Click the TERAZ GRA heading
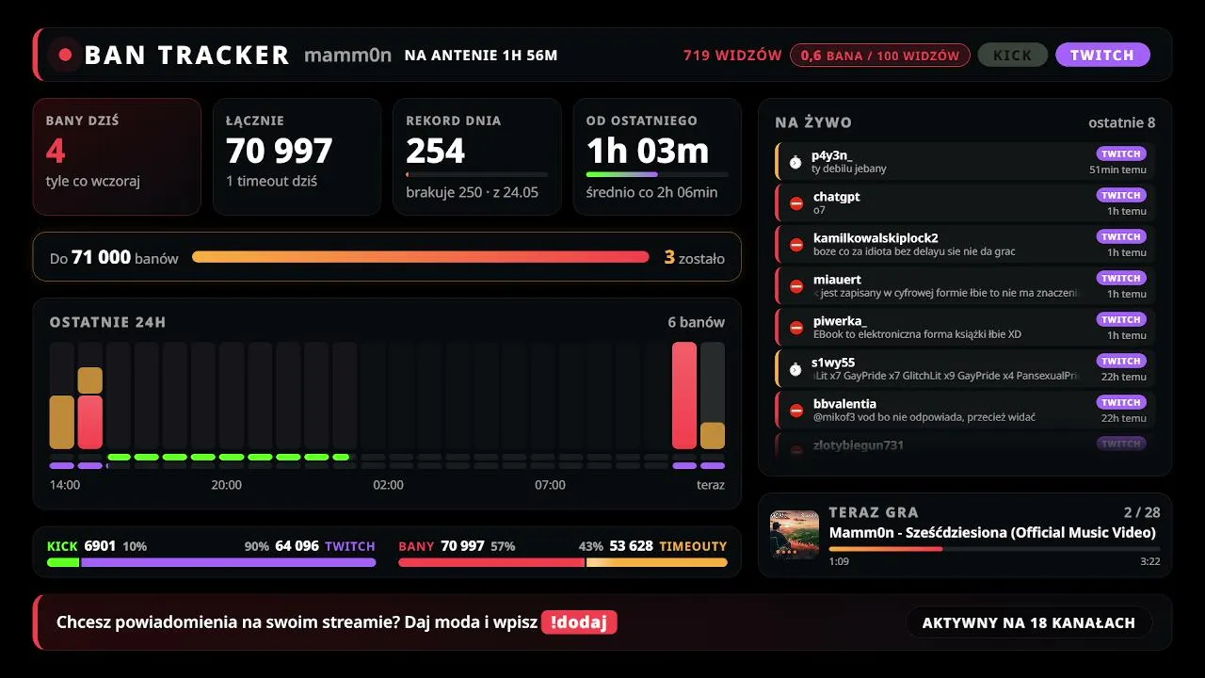The width and height of the screenshot is (1205, 678). pos(874,512)
